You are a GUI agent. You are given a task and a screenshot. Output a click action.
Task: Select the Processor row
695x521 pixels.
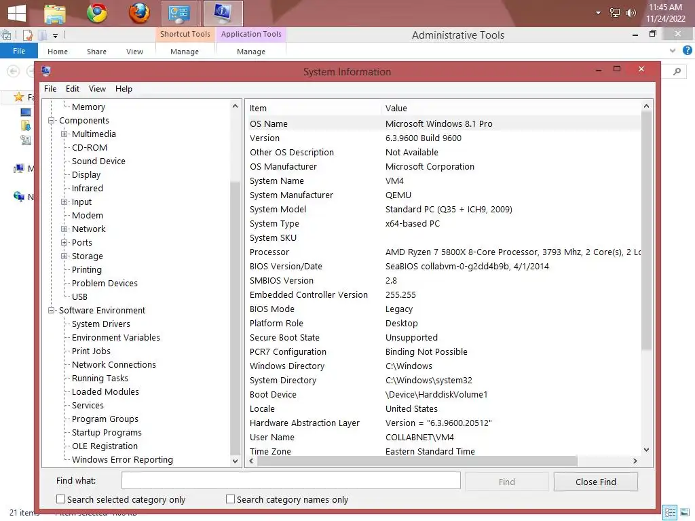click(443, 252)
